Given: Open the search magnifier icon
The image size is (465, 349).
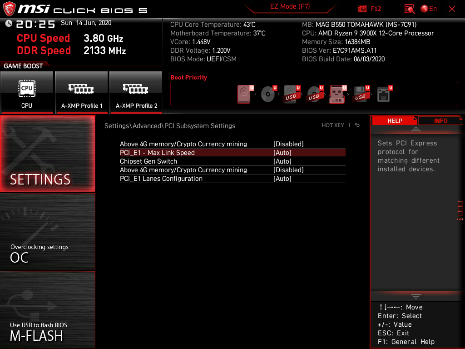Looking at the screenshot, I should coord(409,9).
